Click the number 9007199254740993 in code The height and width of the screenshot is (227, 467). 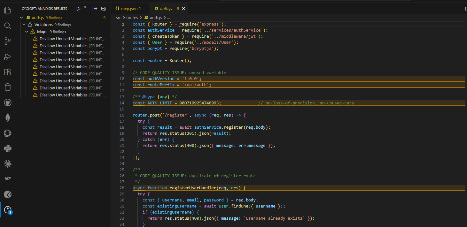pos(199,103)
